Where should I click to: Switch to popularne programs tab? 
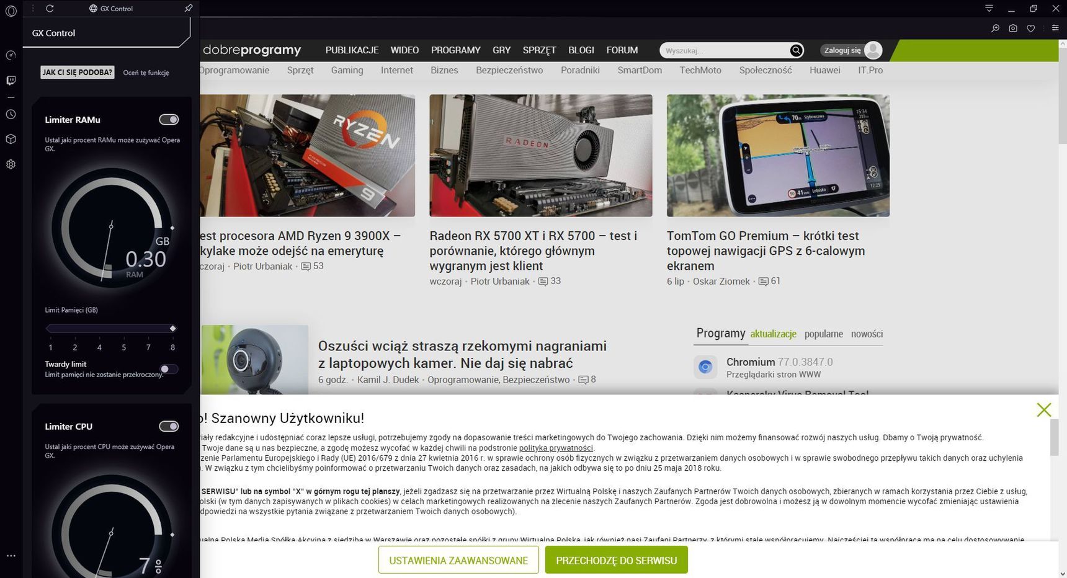[x=824, y=334]
